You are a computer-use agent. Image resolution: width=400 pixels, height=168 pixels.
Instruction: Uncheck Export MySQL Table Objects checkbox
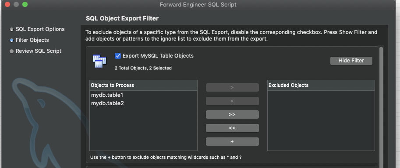point(117,56)
